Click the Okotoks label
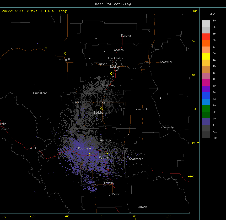The width and height of the screenshot is (226, 220). coord(108,183)
